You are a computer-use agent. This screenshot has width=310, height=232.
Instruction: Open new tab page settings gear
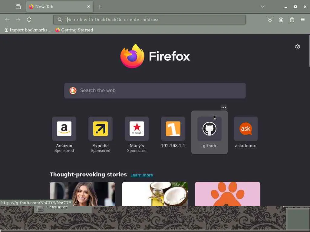pos(298,47)
